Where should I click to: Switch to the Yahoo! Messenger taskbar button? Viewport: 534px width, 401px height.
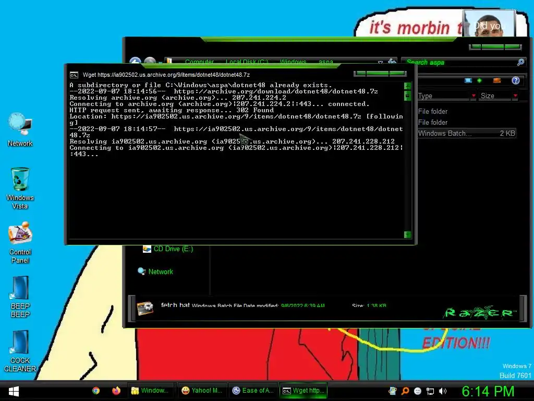pyautogui.click(x=202, y=391)
